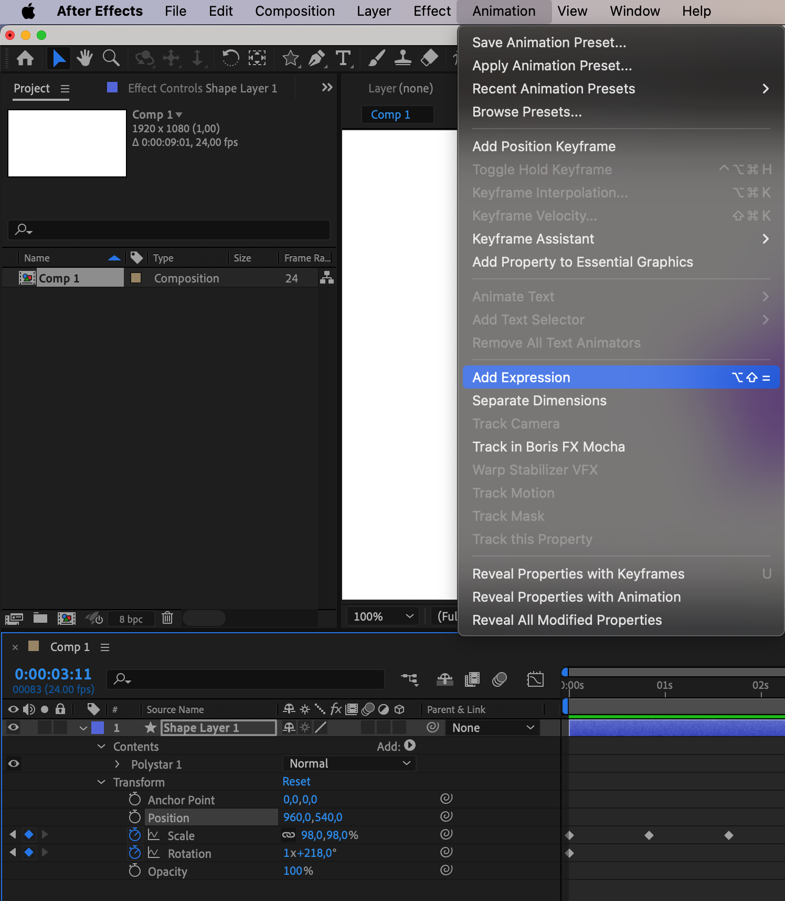Click the Orbit camera tool
The image size is (785, 901).
[x=145, y=58]
